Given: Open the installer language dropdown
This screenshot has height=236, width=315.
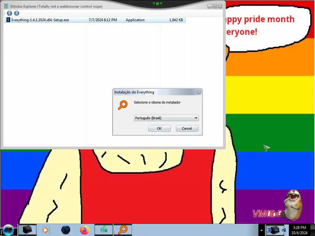Looking at the screenshot, I should click(166, 118).
